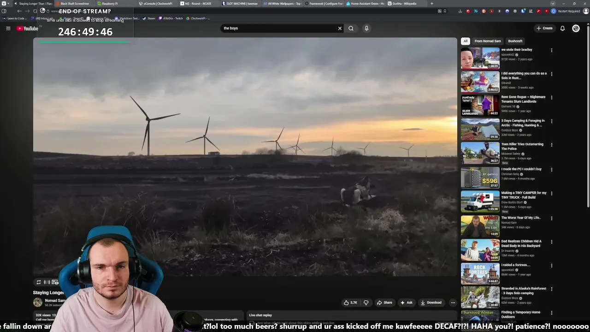Bookmark this page via bookmark icon

point(445,11)
